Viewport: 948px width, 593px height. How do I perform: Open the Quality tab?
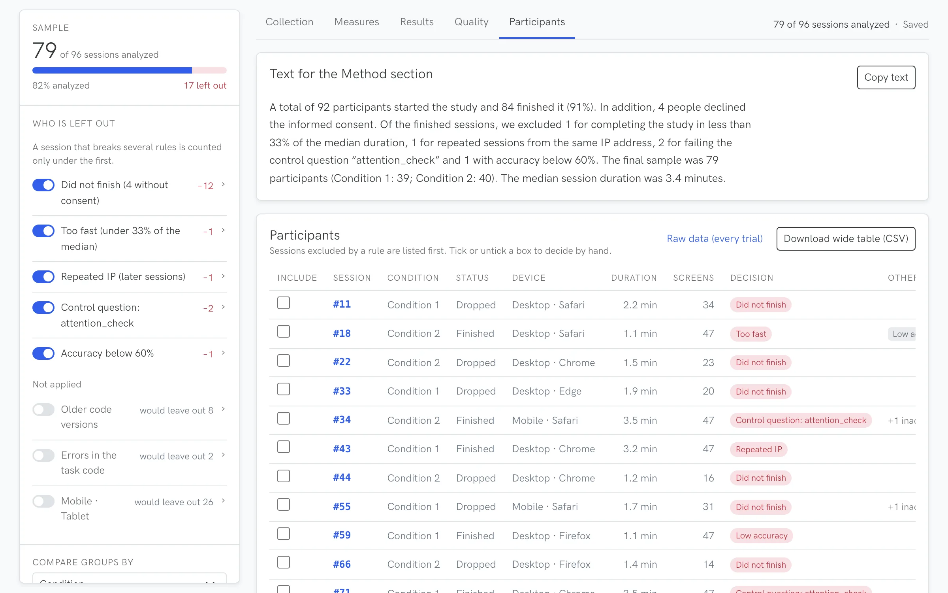click(x=472, y=22)
